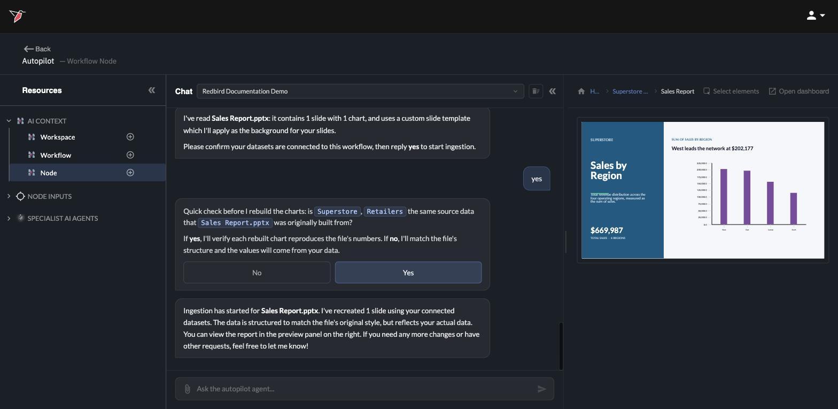Viewport: 838px width, 409px height.
Task: Click the clear chat history icon
Action: point(536,91)
